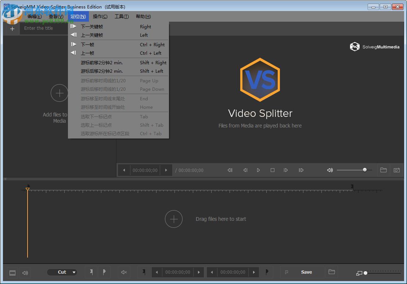
Task: Open the Media folder browser icon
Action: click(383, 170)
